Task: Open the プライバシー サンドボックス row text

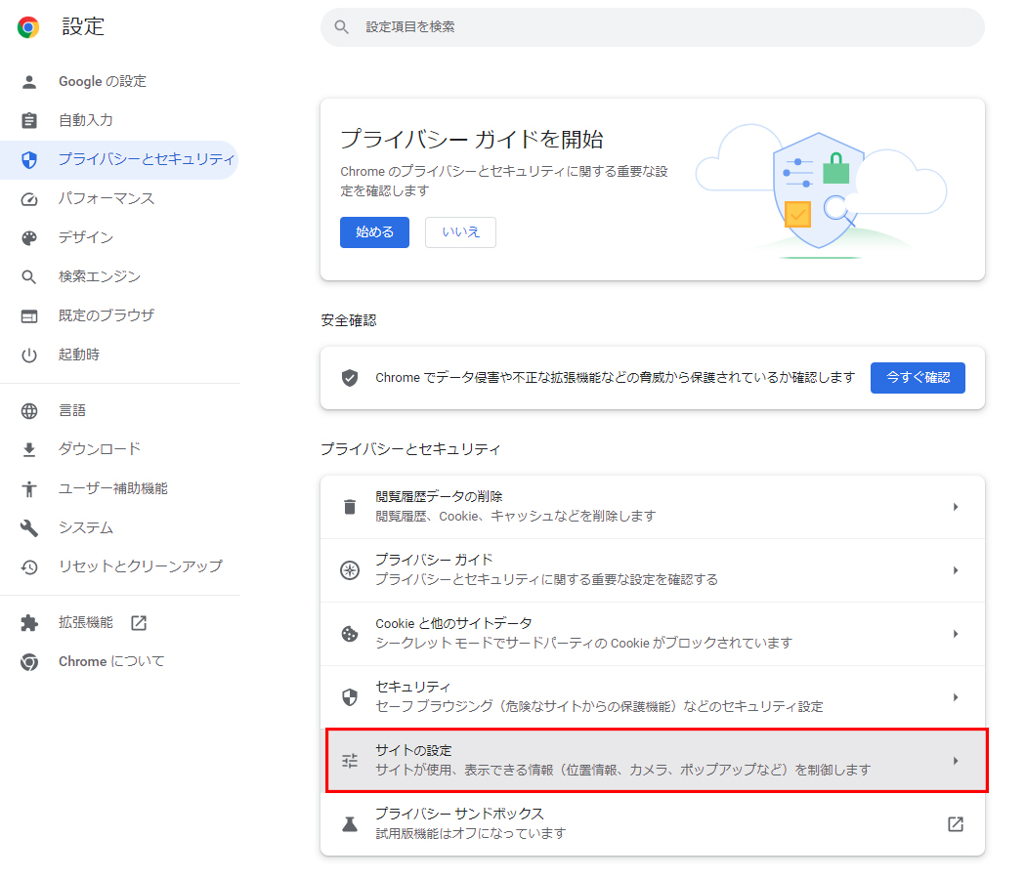Action: point(470,824)
